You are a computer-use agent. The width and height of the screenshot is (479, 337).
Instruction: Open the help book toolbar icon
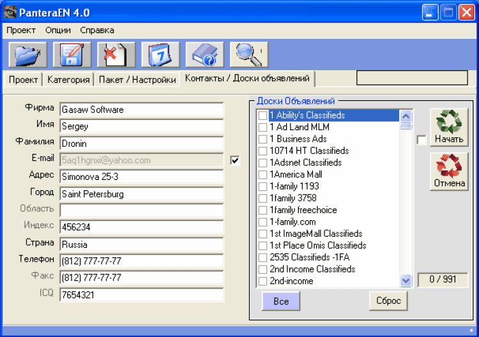pos(205,55)
